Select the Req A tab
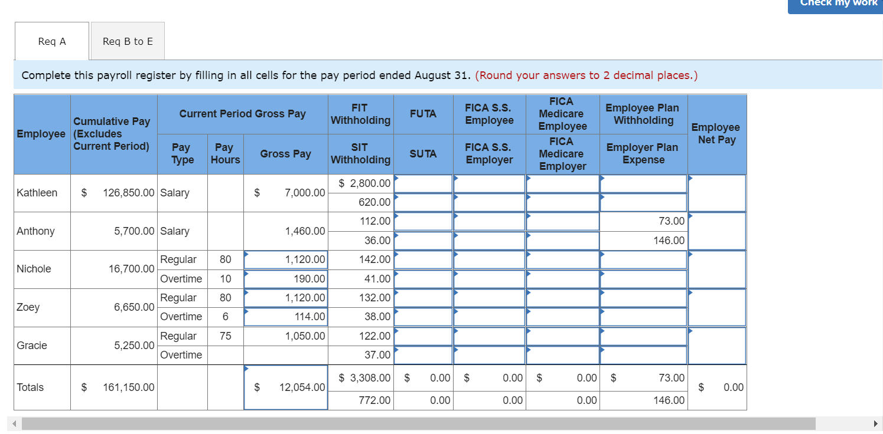 pos(51,41)
